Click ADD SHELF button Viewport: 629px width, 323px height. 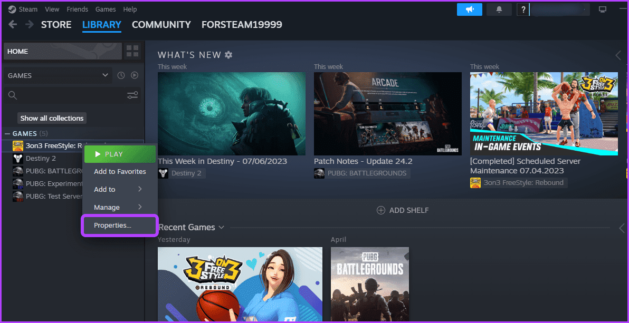(x=403, y=210)
